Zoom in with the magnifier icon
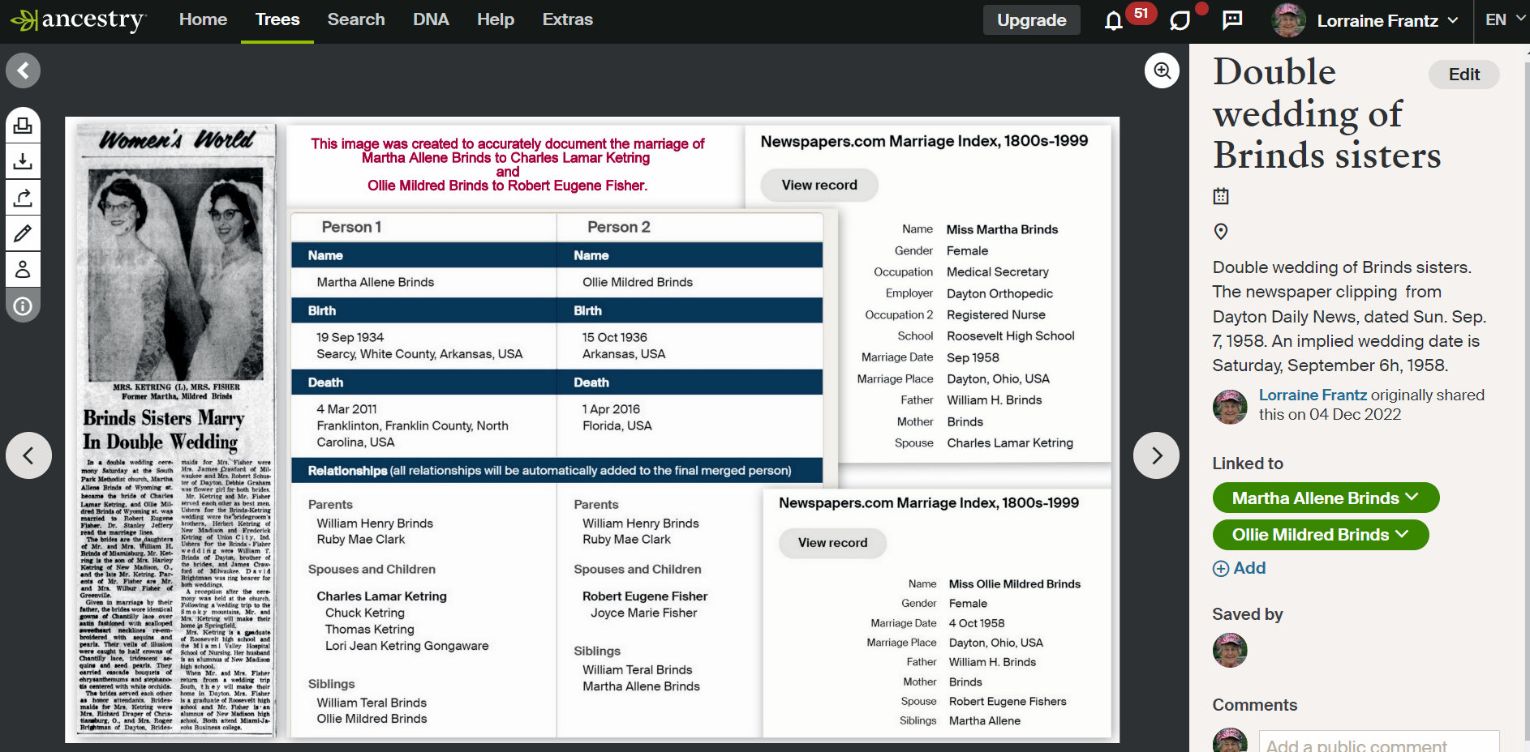 tap(1162, 71)
